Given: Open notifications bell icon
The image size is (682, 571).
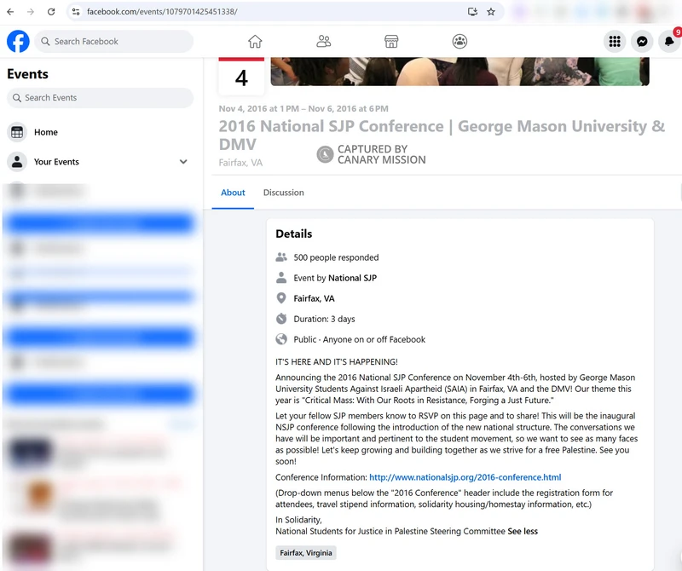Looking at the screenshot, I should tap(669, 41).
